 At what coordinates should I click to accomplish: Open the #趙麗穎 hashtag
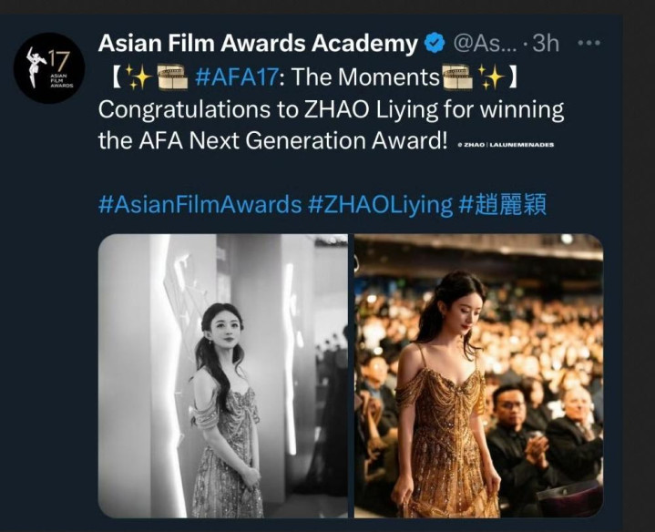[503, 205]
